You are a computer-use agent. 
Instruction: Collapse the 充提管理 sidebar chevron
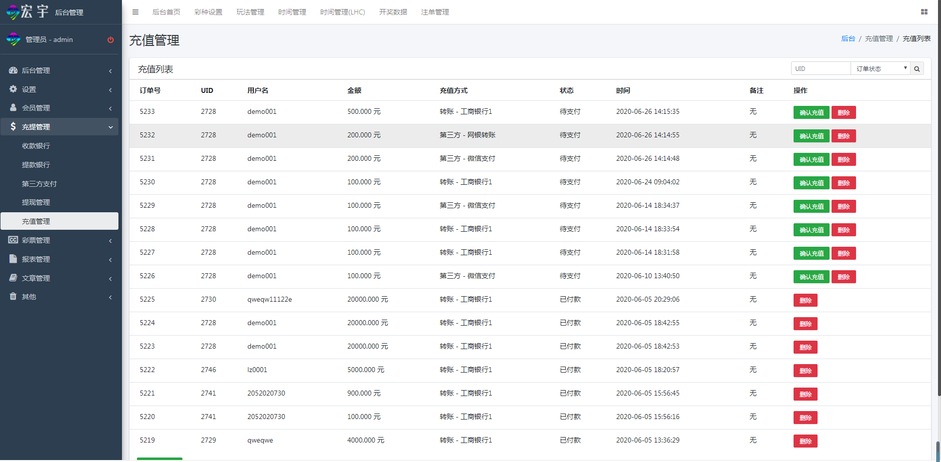point(110,127)
